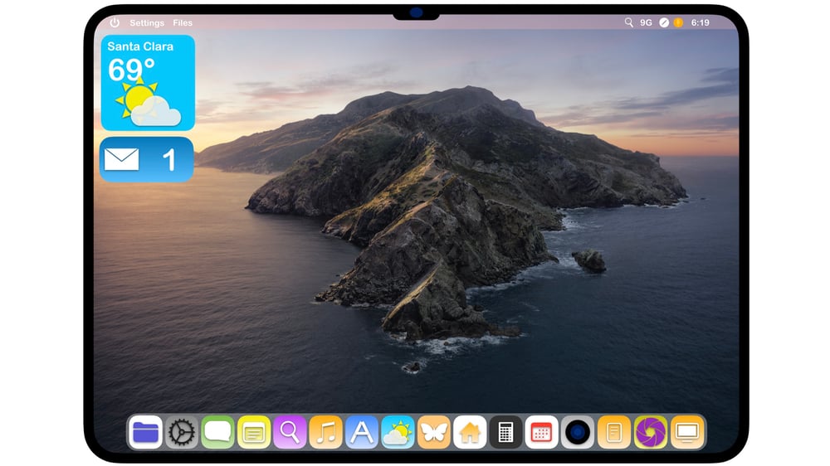
Task: Open the orange Music note app
Action: coord(325,432)
